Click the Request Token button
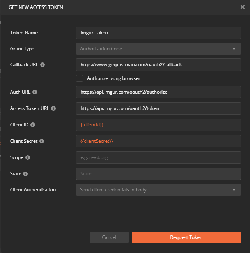250x253 pixels. coord(186,237)
